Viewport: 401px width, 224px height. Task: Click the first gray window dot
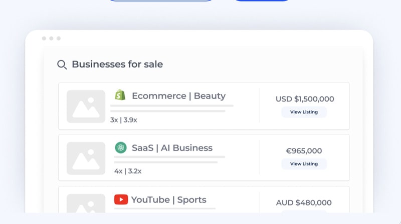44,38
